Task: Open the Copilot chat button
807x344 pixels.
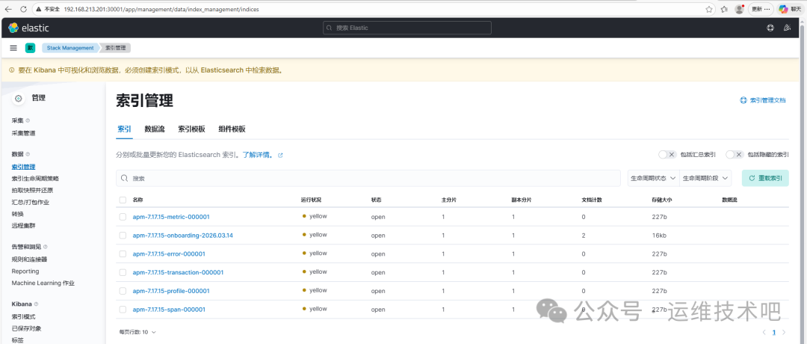Action: click(x=790, y=9)
